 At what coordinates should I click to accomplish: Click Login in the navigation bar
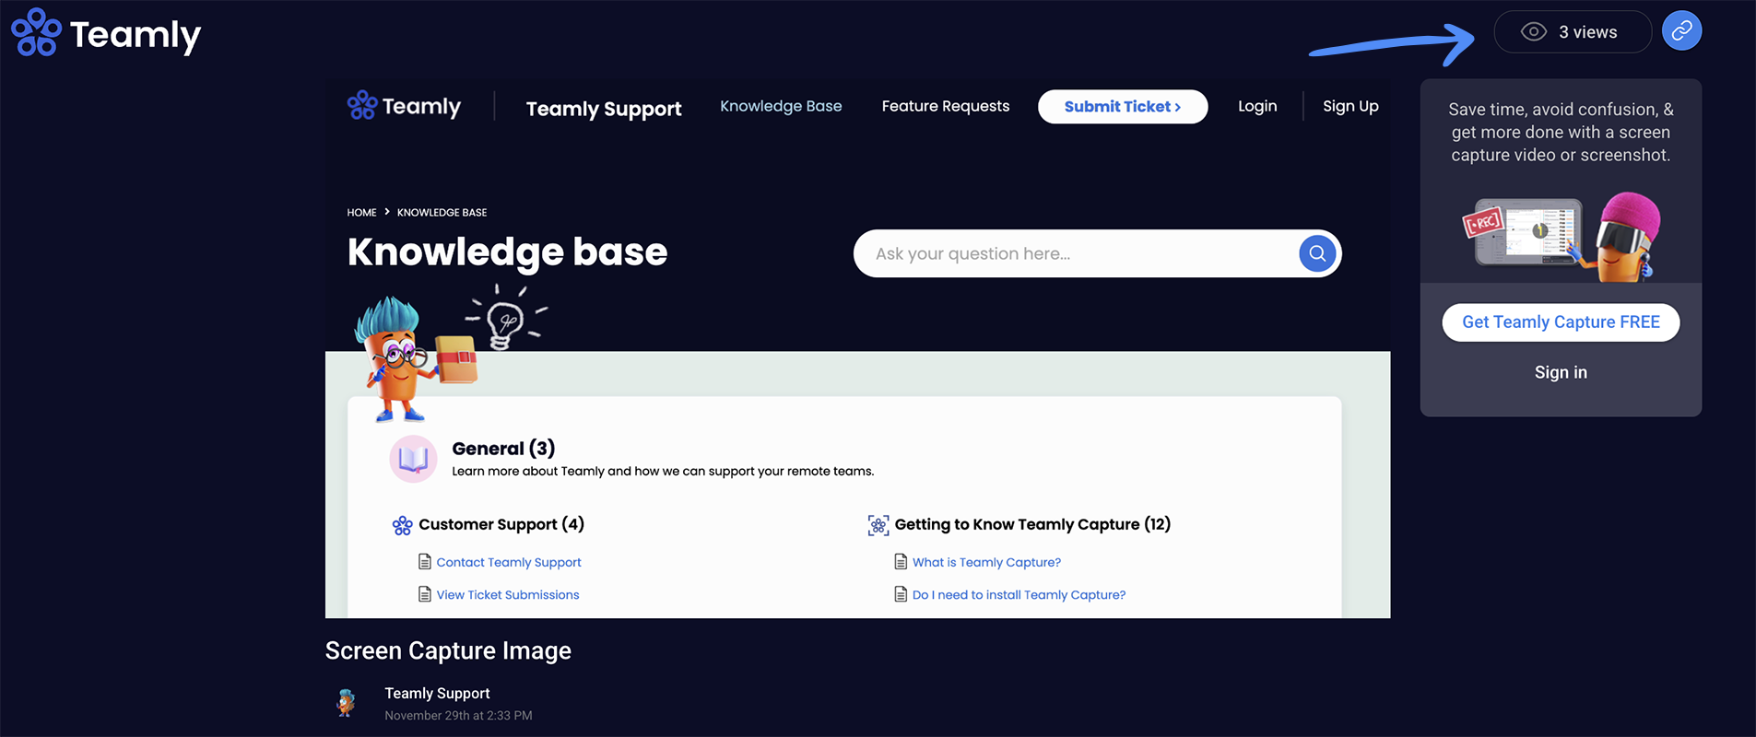click(1257, 106)
